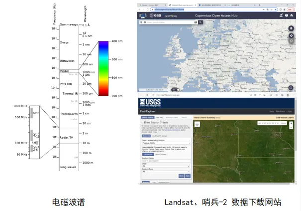Screen dimensions: 301x211
Task: Open the map Options control beside the coordinates
Action: click(283, 123)
